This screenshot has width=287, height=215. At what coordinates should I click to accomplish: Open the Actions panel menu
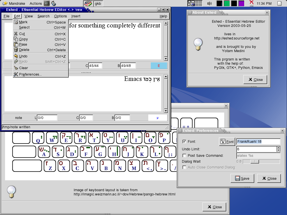point(36,3)
